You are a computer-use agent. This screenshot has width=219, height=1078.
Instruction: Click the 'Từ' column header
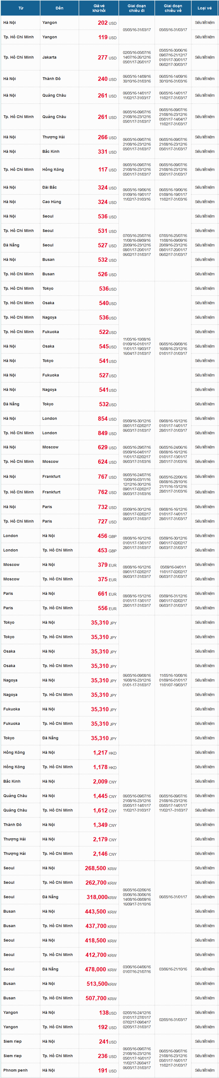click(20, 8)
